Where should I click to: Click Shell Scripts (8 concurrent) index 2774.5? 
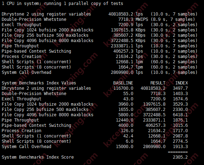point(180,141)
